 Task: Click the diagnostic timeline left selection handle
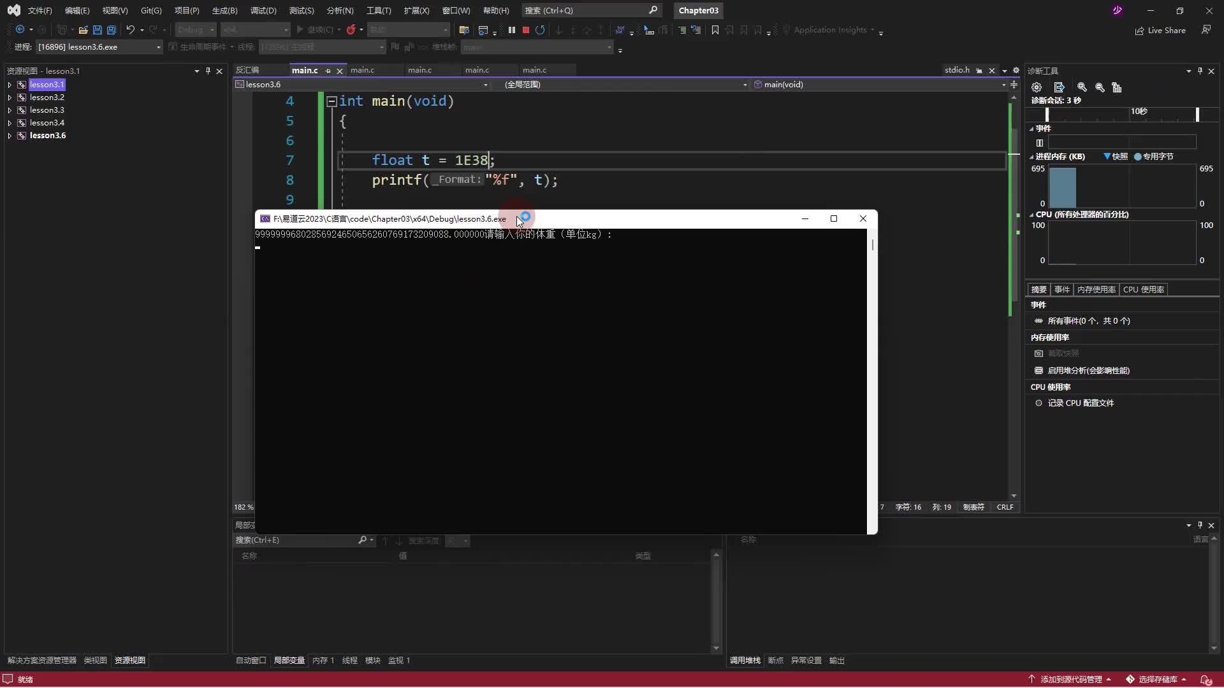click(1047, 115)
